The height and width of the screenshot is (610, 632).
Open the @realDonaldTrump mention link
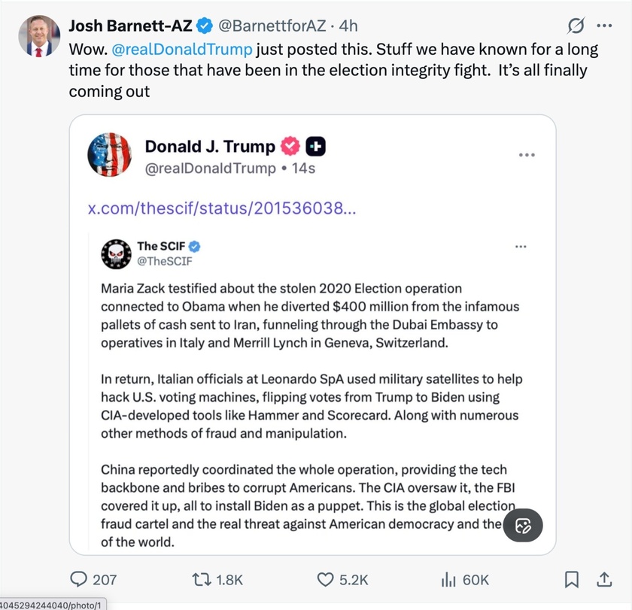183,50
